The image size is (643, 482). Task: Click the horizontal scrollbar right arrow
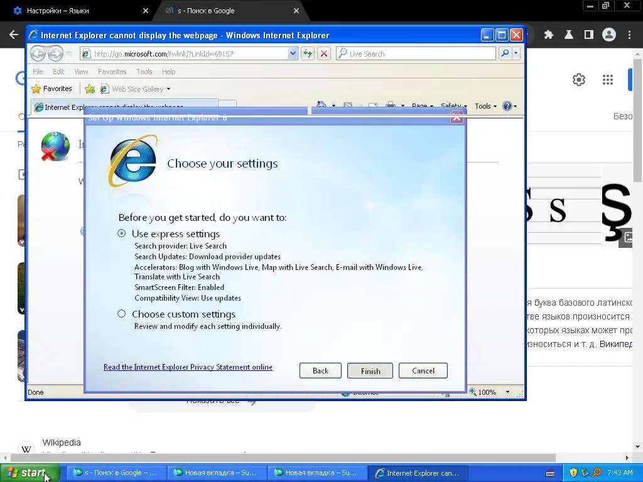click(x=627, y=458)
